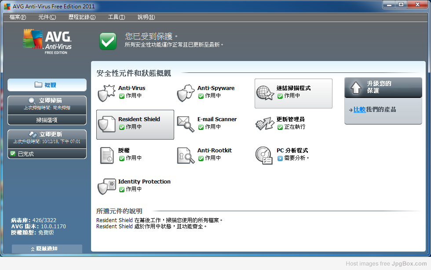Click the AVG window title bar icon
The height and width of the screenshot is (270, 431).
(7, 6)
